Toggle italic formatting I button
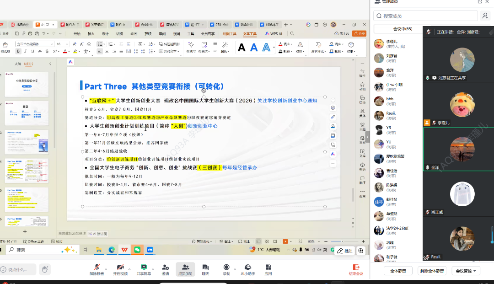This screenshot has height=284, width=494. point(25,51)
